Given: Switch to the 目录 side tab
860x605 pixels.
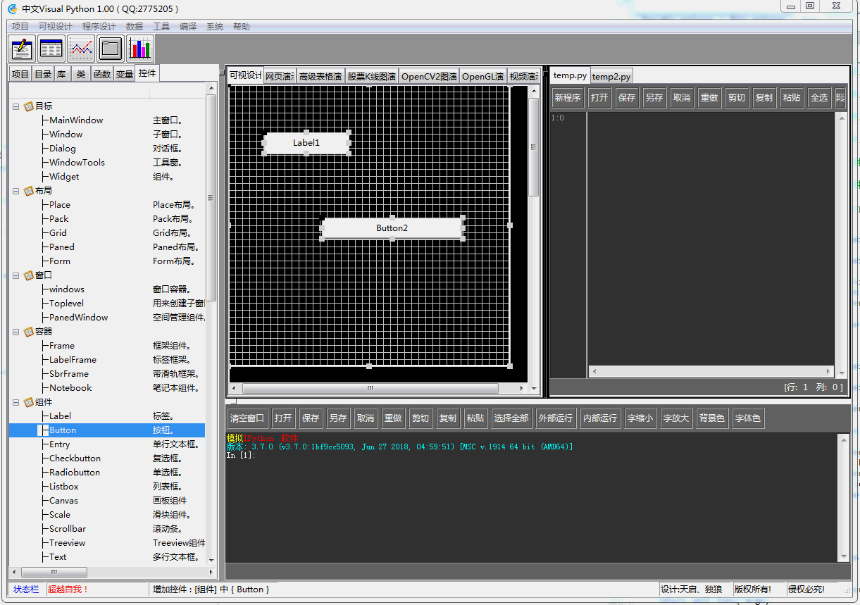Looking at the screenshot, I should pyautogui.click(x=43, y=74).
